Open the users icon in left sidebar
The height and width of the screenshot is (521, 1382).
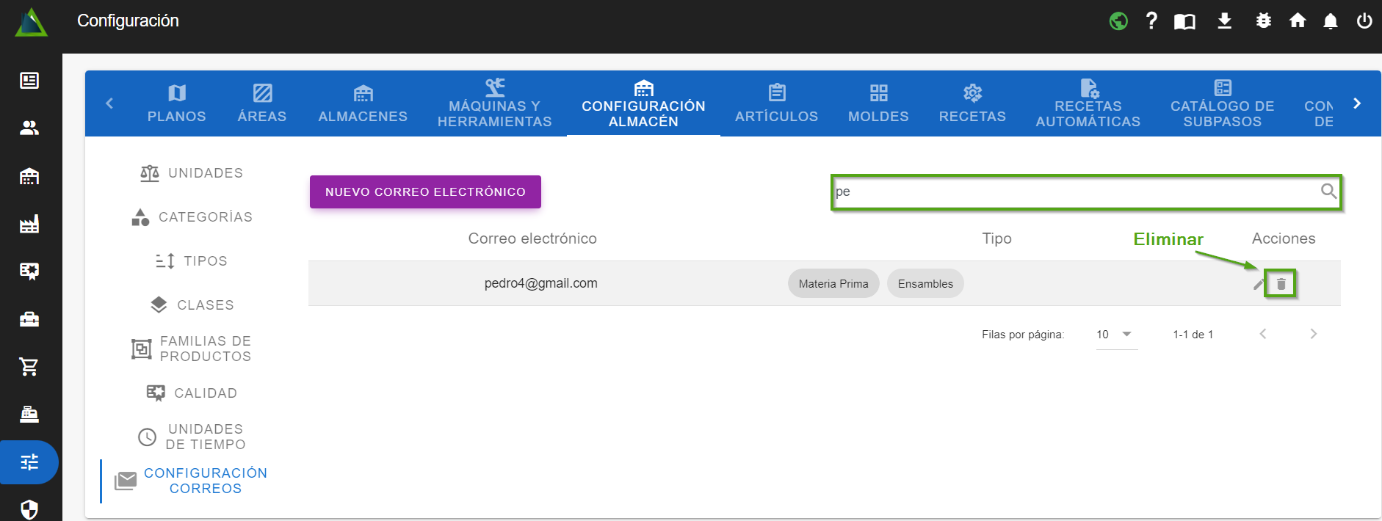coord(29,128)
